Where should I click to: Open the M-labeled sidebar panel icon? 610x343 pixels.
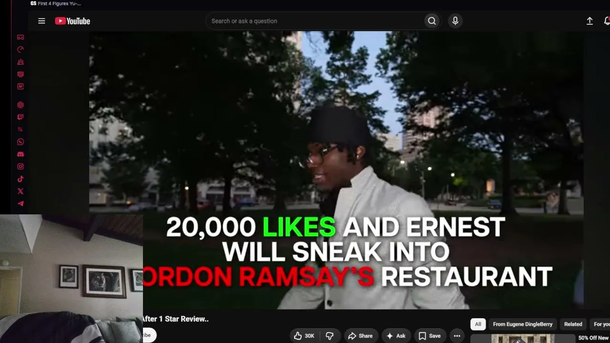[20, 87]
